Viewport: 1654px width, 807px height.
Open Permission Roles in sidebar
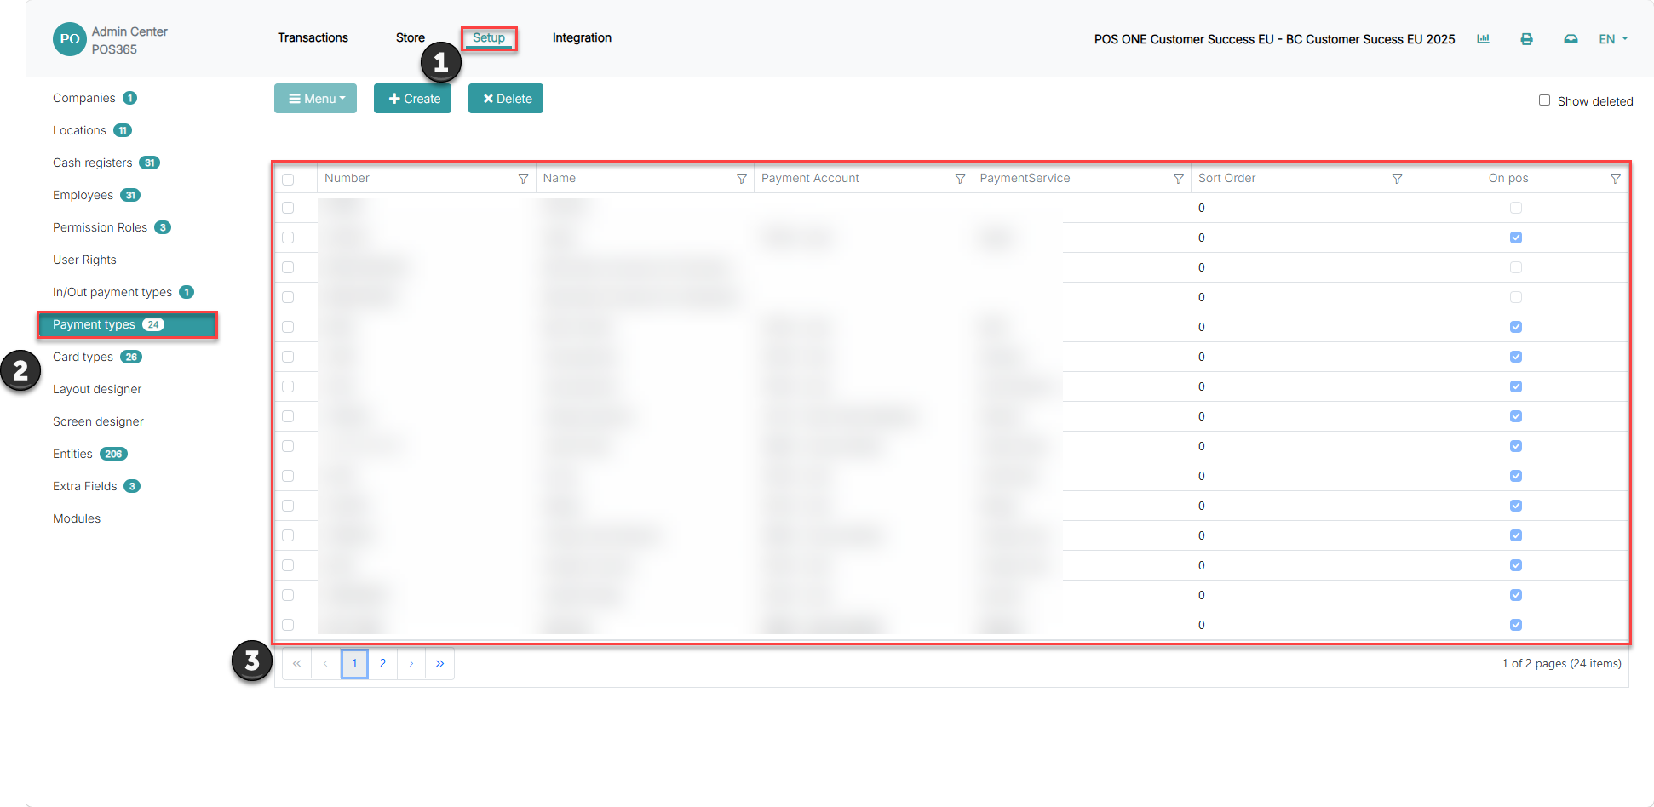(100, 227)
